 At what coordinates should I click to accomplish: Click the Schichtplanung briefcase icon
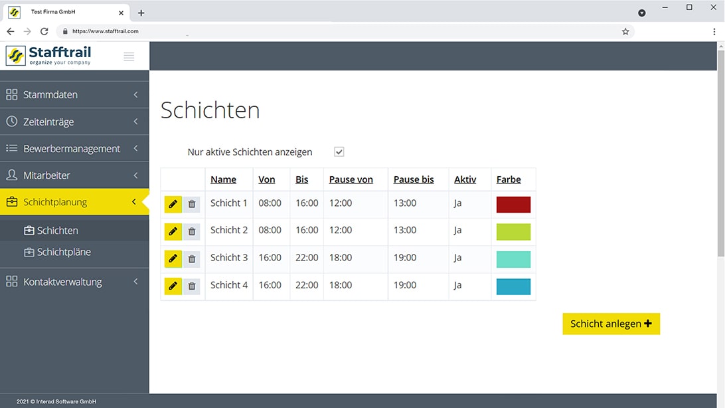11,202
